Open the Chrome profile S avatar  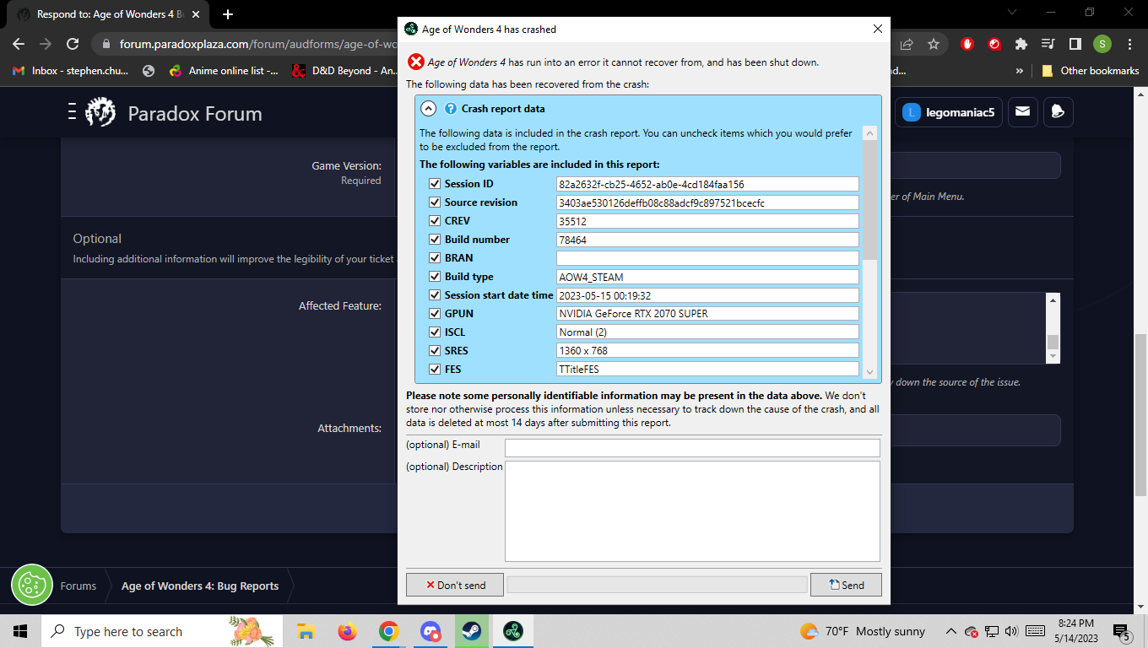pos(1102,44)
